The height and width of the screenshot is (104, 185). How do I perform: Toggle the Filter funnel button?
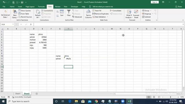69,13
